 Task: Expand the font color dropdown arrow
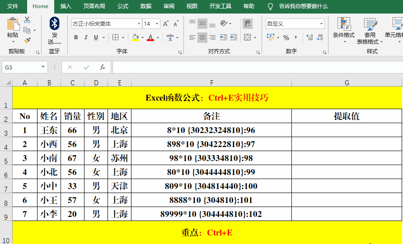pyautogui.click(x=158, y=38)
